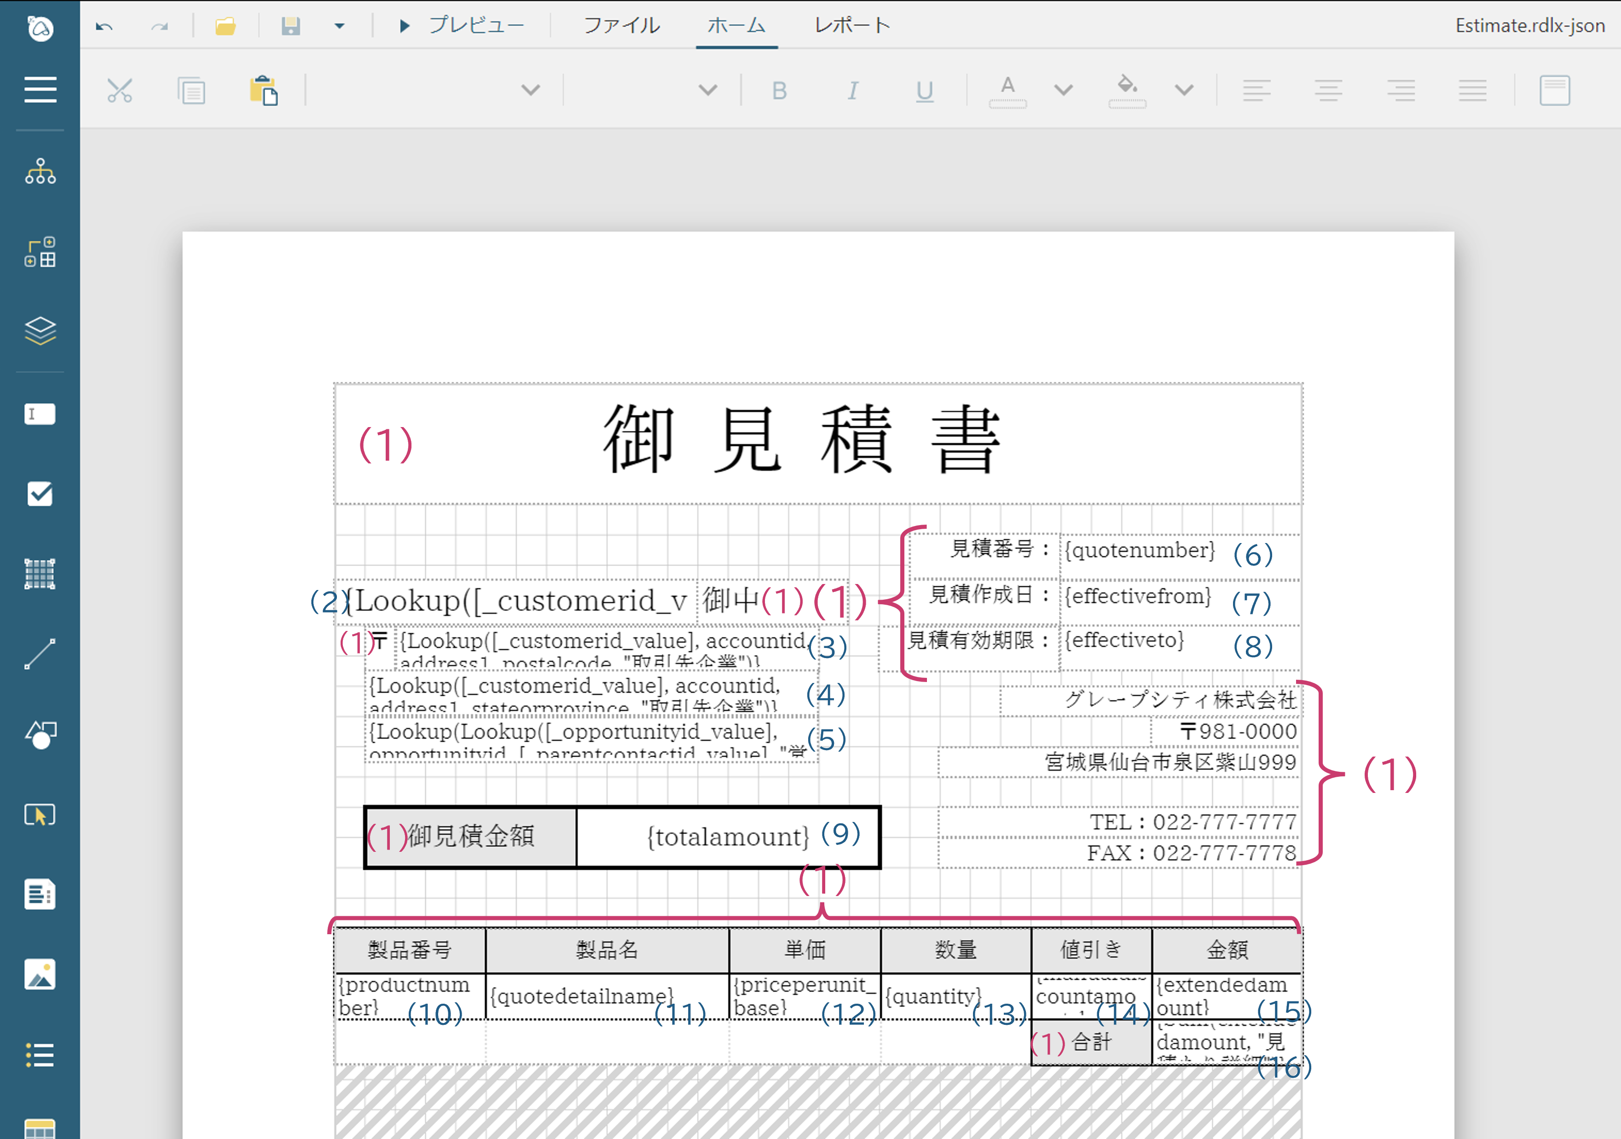Select the 合計 table footer cell
Screen dimensions: 1621x1139
[1092, 1042]
